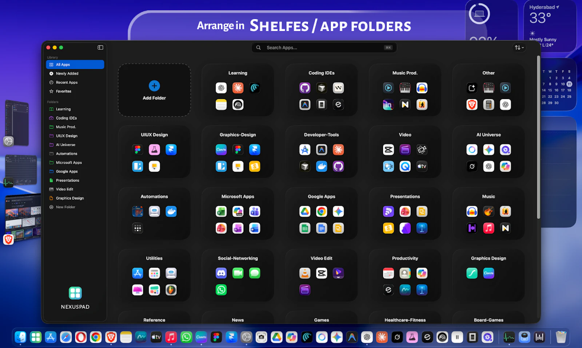Screen dimensions: 582x348
Task: Open Excel icon in Microsoft Apps folder
Action: (x=221, y=211)
